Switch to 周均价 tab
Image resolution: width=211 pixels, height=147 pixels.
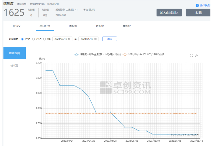pos(73,26)
